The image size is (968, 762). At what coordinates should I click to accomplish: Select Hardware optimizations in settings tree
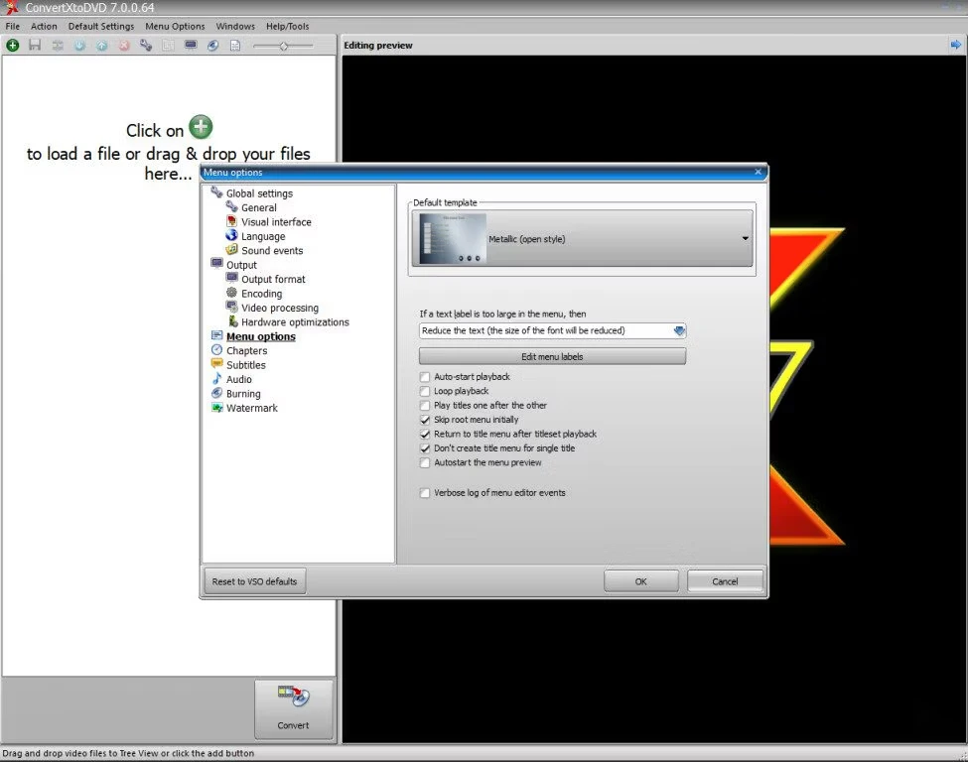click(295, 322)
